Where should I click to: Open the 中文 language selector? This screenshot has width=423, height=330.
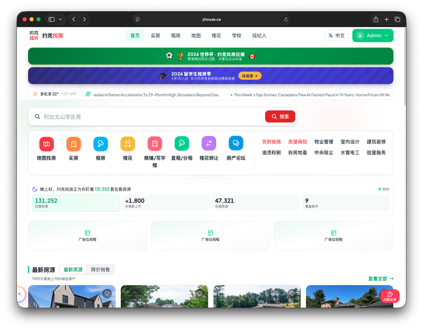point(336,35)
